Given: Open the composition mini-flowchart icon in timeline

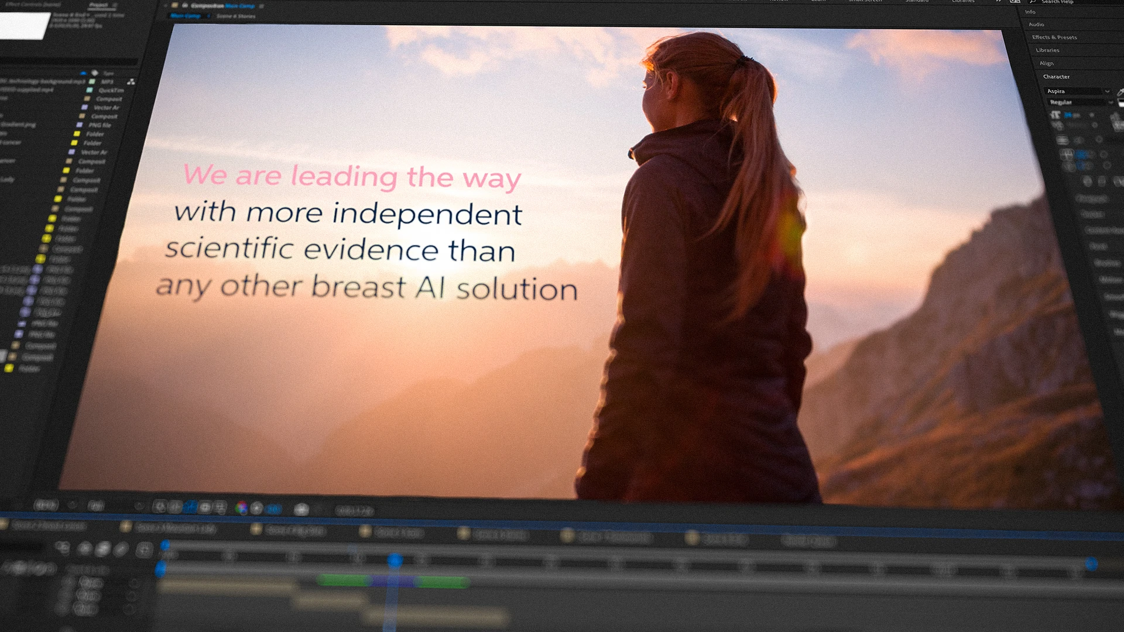Looking at the screenshot, I should (62, 548).
